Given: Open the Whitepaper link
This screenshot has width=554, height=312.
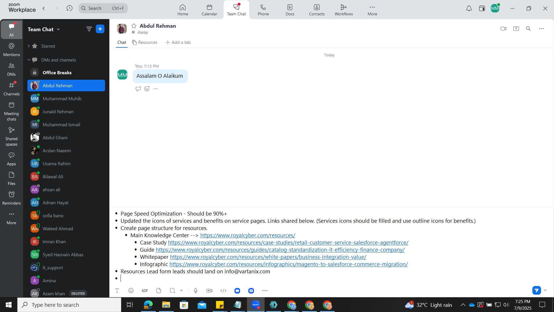Looking at the screenshot, I should (268, 257).
